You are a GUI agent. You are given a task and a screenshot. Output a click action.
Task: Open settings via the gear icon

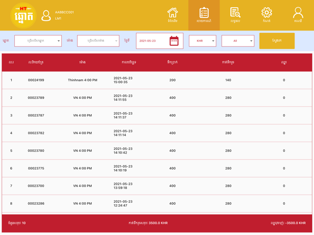266,15
